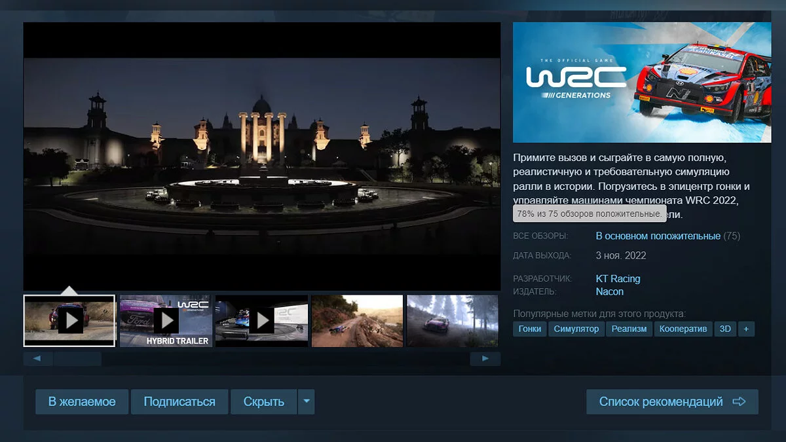This screenshot has height=442, width=786.
Task: Add game to wishlist with В желаемое
Action: coord(82,401)
